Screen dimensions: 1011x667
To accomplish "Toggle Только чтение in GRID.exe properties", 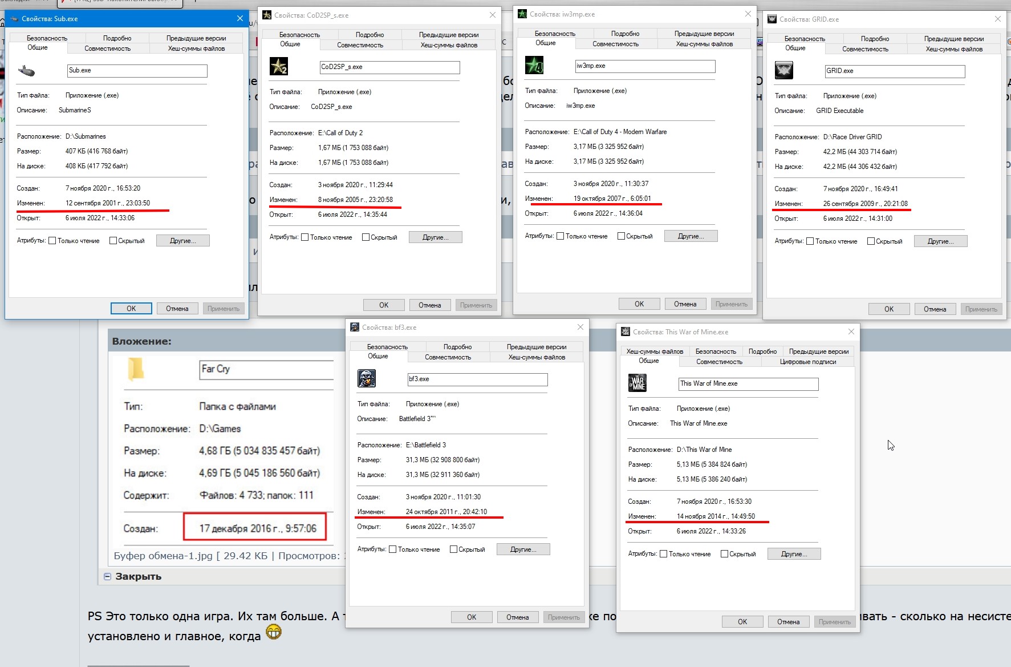I will pos(810,241).
